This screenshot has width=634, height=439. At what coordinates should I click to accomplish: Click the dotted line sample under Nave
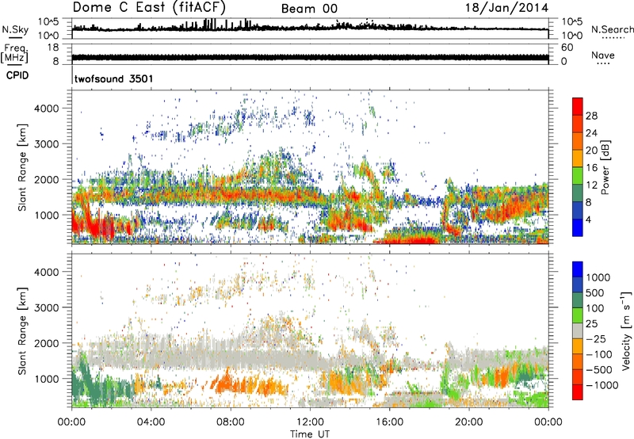point(603,64)
